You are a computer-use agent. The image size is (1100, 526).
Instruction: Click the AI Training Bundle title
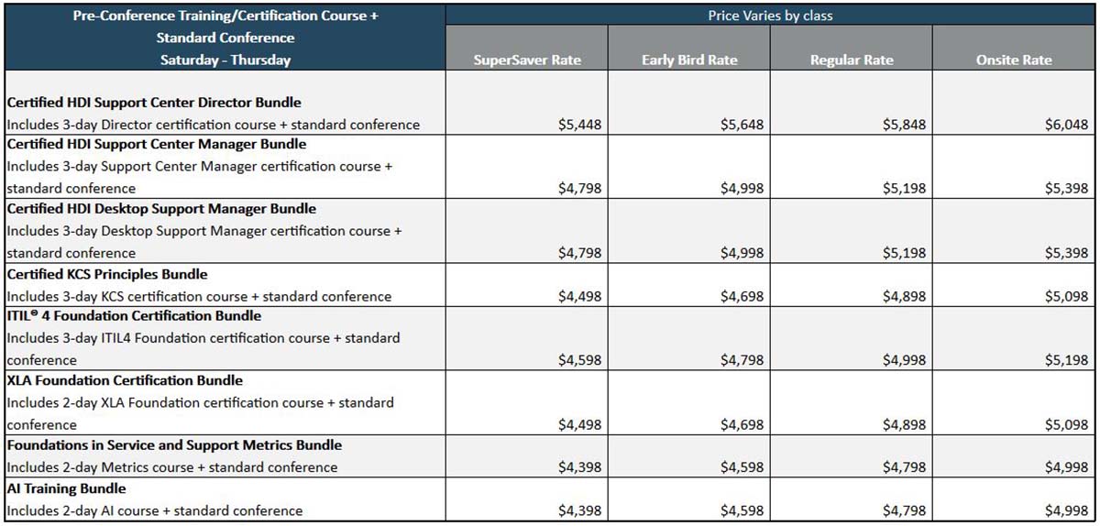coord(66,488)
